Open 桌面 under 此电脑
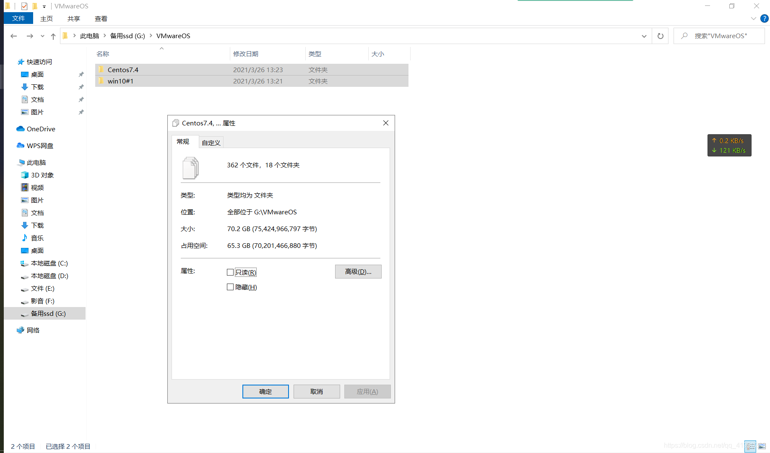Screen dimensions: 770x453 37,250
